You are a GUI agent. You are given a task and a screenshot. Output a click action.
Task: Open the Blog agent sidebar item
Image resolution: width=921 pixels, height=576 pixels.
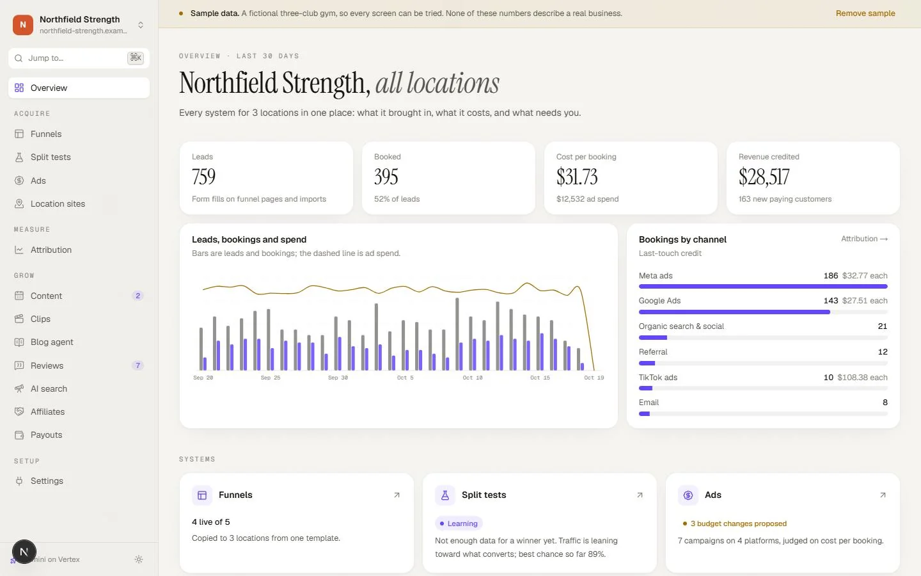tap(79, 342)
